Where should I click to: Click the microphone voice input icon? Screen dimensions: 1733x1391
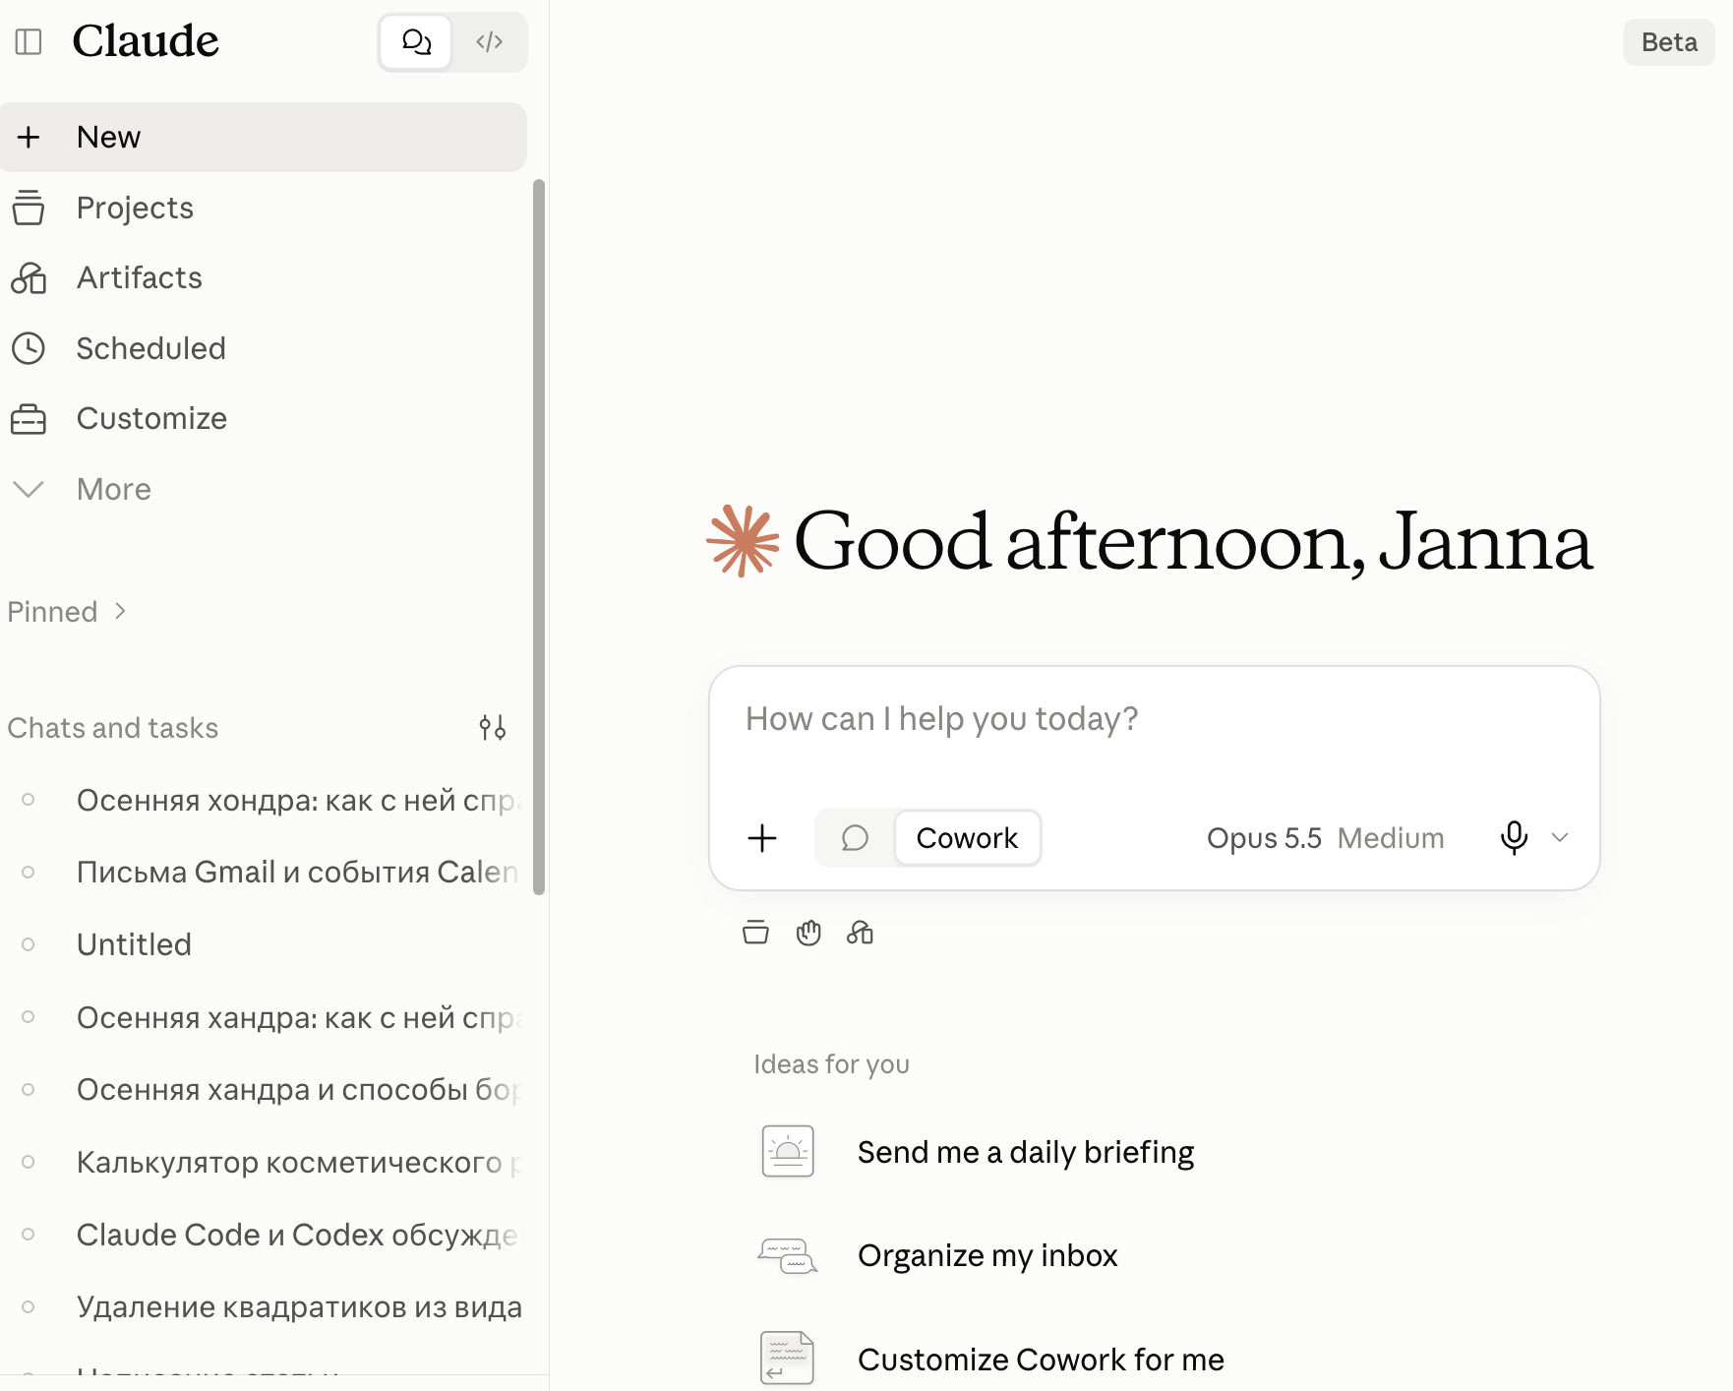pyautogui.click(x=1514, y=838)
